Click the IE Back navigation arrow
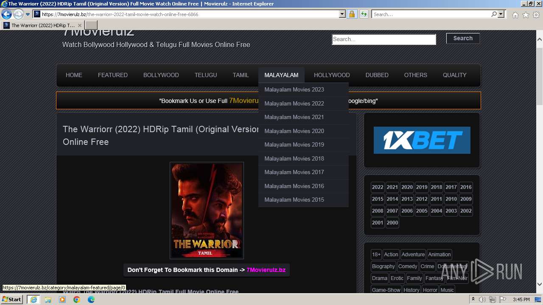The height and width of the screenshot is (305, 543). click(x=6, y=14)
